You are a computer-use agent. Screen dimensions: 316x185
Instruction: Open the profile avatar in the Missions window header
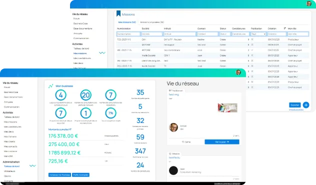pos(308,3)
